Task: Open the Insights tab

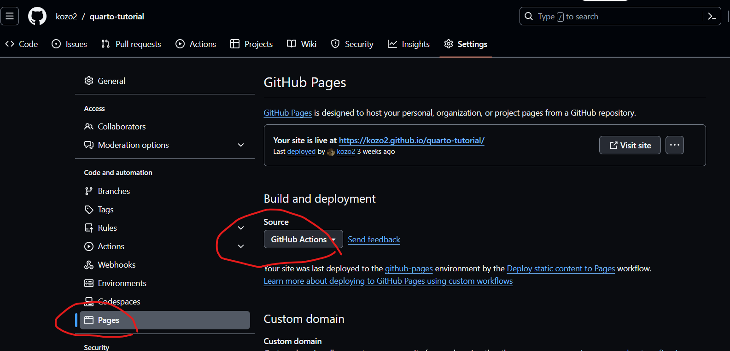Action: click(409, 44)
